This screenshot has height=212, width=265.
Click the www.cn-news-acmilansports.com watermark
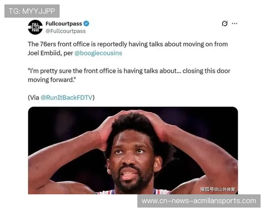coord(199,201)
